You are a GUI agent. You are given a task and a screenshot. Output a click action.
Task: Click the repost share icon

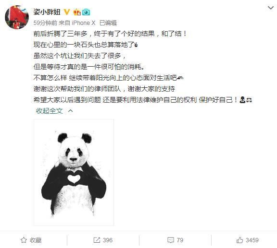click(97, 240)
